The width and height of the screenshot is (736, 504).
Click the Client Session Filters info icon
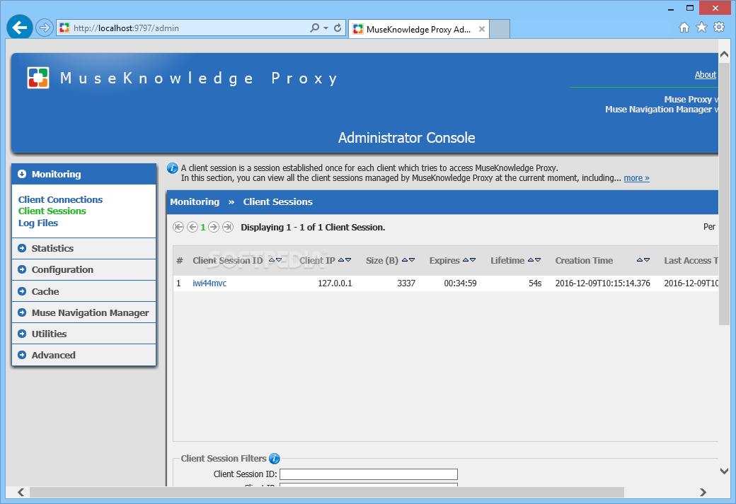(x=274, y=459)
